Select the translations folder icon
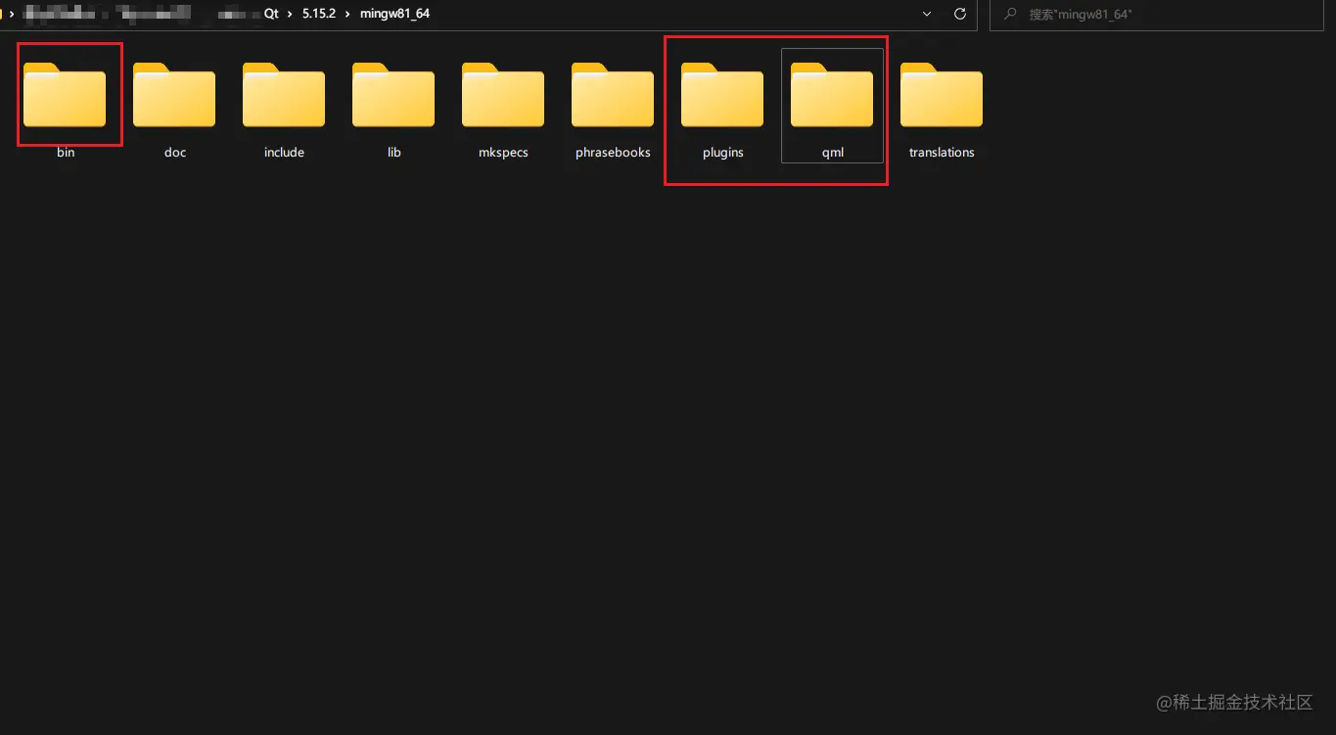1336x735 pixels. (942, 95)
